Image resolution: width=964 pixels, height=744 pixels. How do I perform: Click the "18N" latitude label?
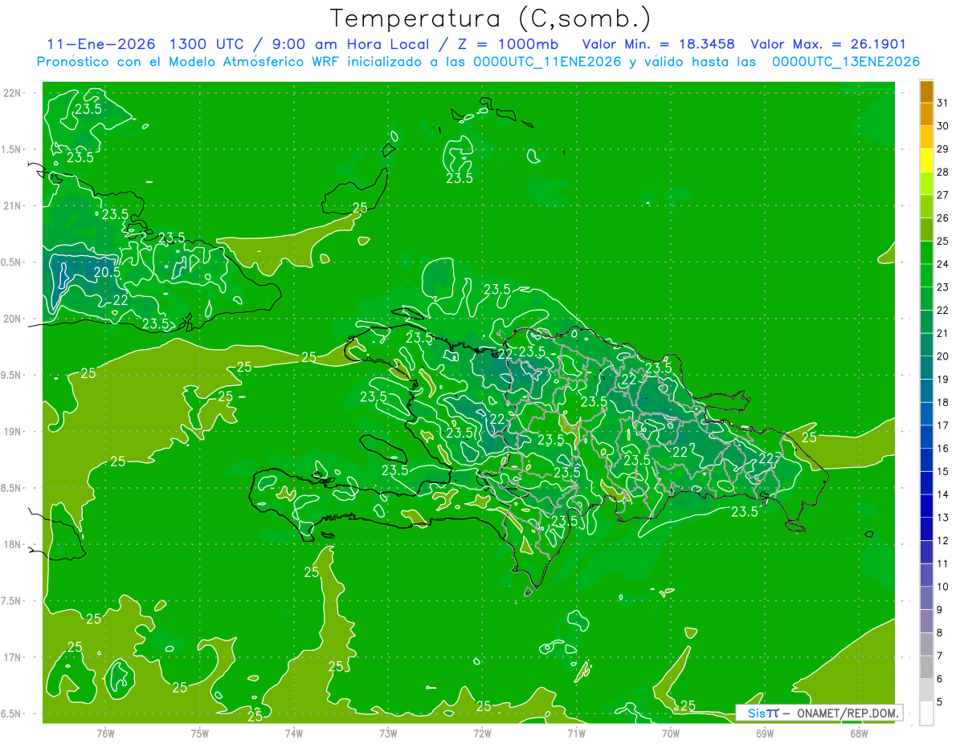pos(12,544)
